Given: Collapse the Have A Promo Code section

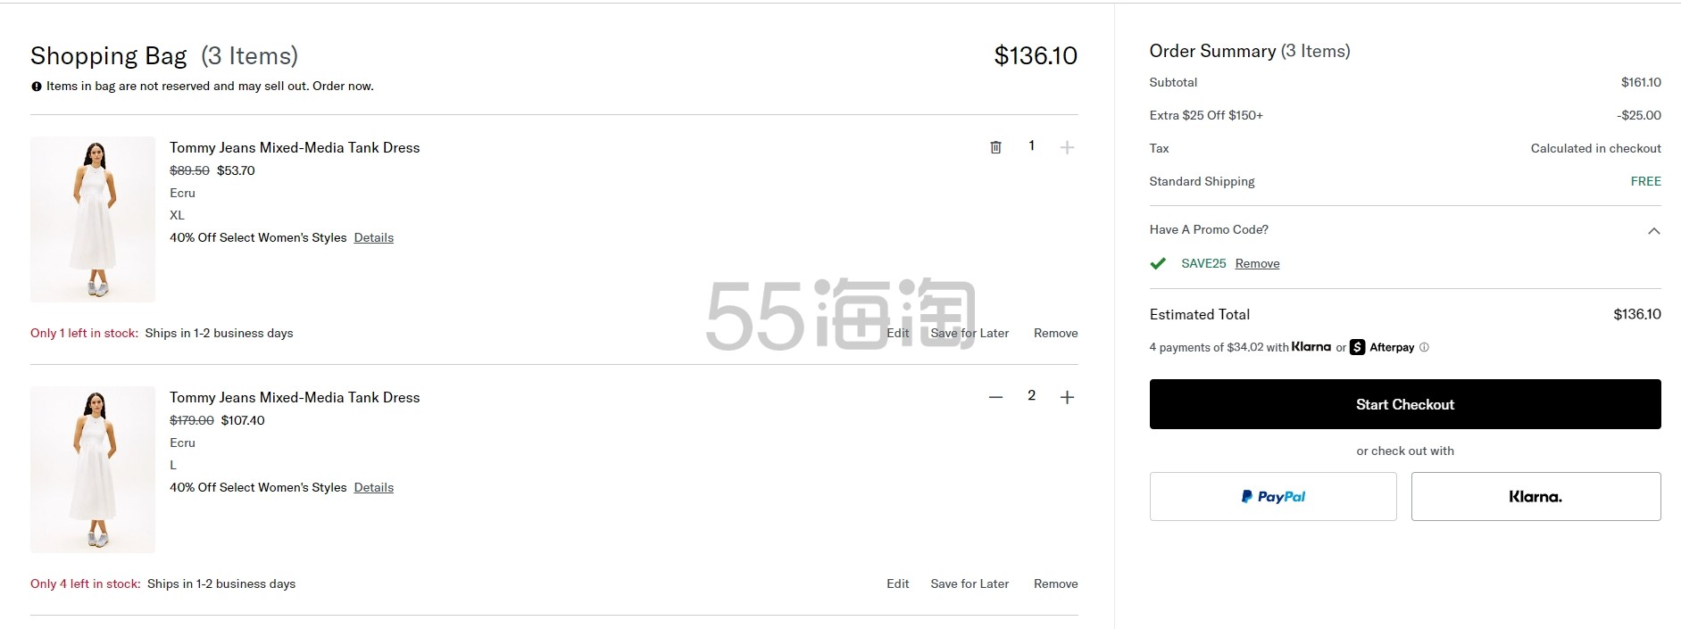Looking at the screenshot, I should (1652, 230).
